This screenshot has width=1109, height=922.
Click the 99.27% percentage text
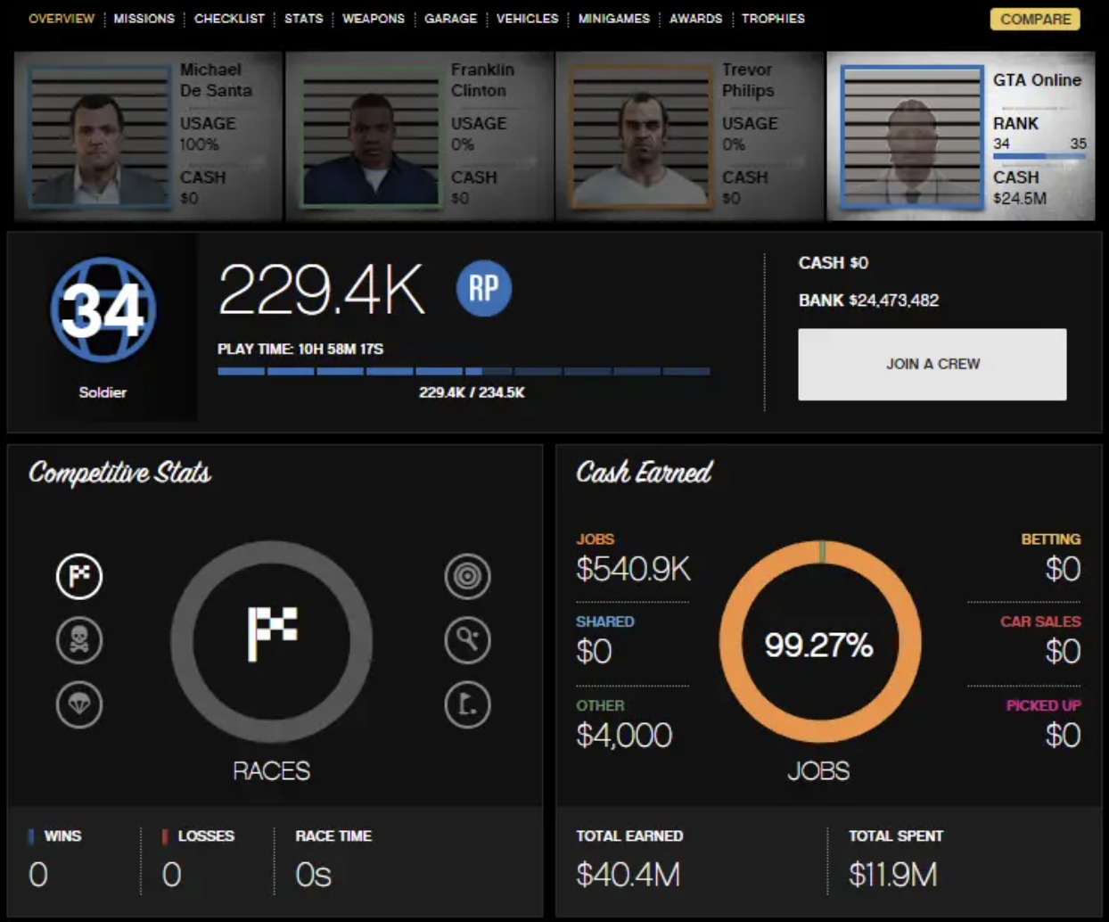click(818, 645)
